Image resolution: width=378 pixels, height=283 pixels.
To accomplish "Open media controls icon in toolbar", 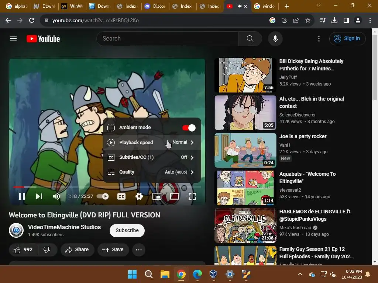I will [x=322, y=21].
